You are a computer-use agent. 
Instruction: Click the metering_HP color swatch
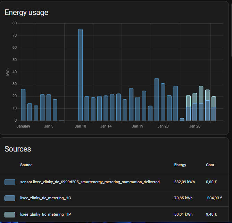pyautogui.click(x=10, y=214)
